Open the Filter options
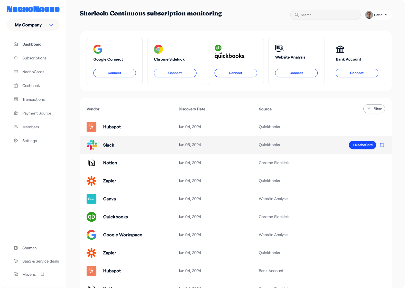405x288 pixels. [374, 109]
